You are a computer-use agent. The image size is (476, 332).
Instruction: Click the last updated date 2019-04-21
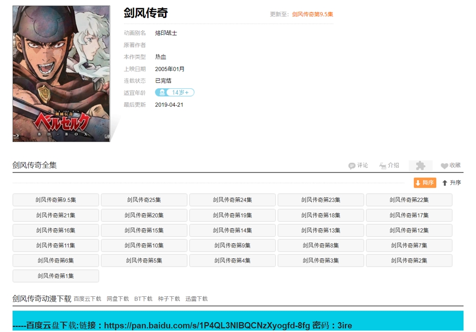169,105
